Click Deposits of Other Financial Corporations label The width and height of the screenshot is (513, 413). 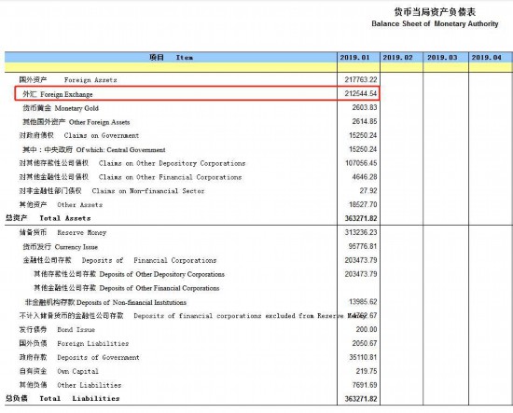pos(127,288)
